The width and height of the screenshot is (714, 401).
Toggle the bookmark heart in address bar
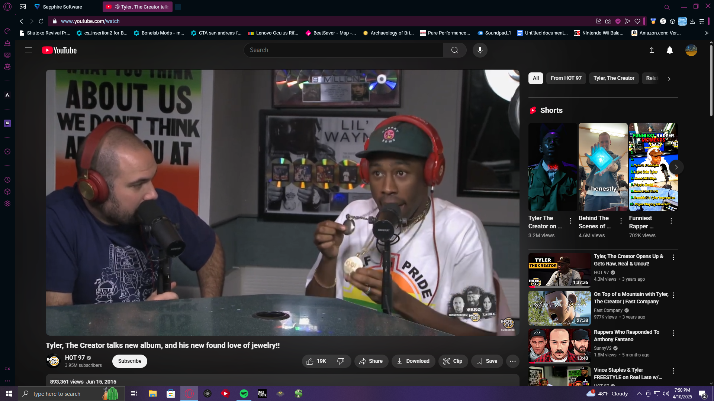pos(637,21)
